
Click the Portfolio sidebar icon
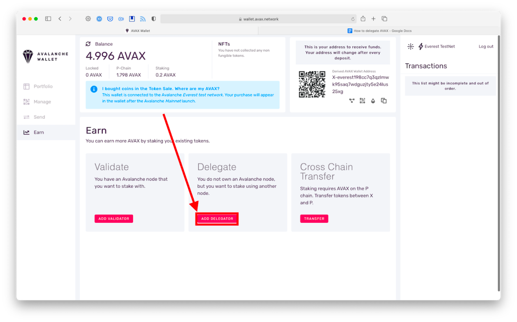(27, 86)
